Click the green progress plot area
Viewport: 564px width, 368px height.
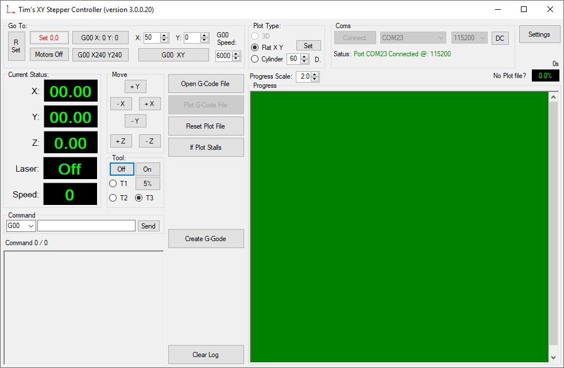coord(399,227)
